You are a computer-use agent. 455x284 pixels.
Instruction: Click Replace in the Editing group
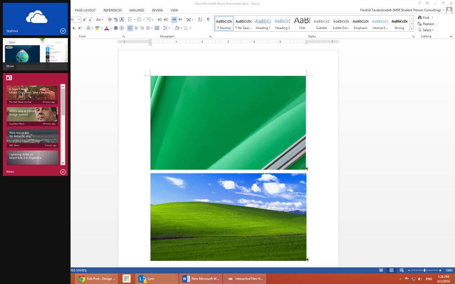[x=426, y=24]
